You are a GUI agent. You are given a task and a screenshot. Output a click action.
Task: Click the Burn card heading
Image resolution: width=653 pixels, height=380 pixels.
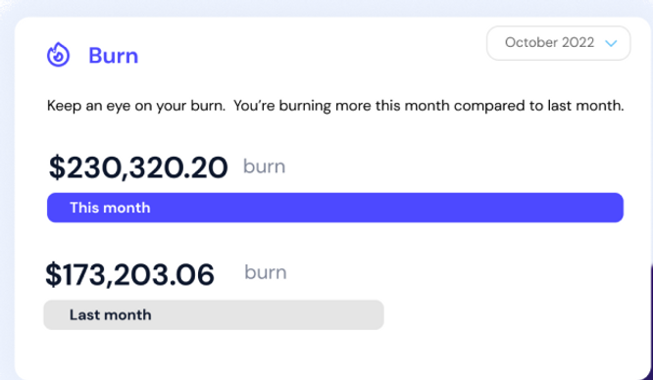click(114, 56)
